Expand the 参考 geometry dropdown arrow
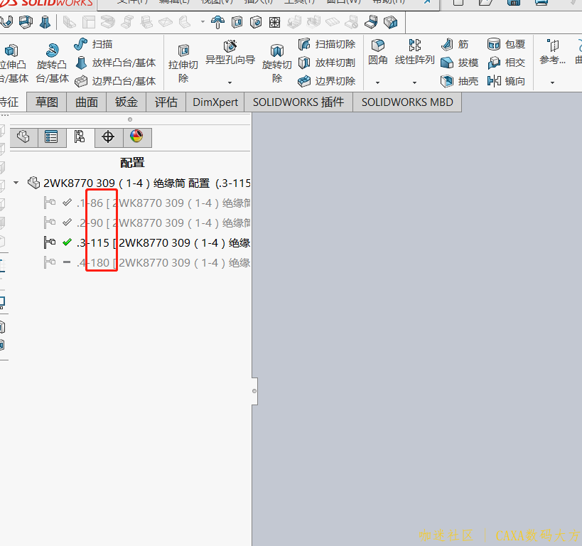This screenshot has width=582, height=546. pos(552,82)
